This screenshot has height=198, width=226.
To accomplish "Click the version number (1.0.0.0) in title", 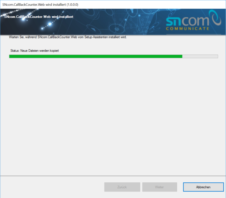I will coord(72,5).
